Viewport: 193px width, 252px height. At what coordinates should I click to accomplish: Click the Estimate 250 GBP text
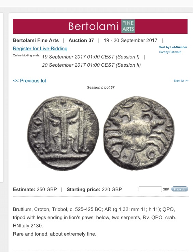(35, 189)
